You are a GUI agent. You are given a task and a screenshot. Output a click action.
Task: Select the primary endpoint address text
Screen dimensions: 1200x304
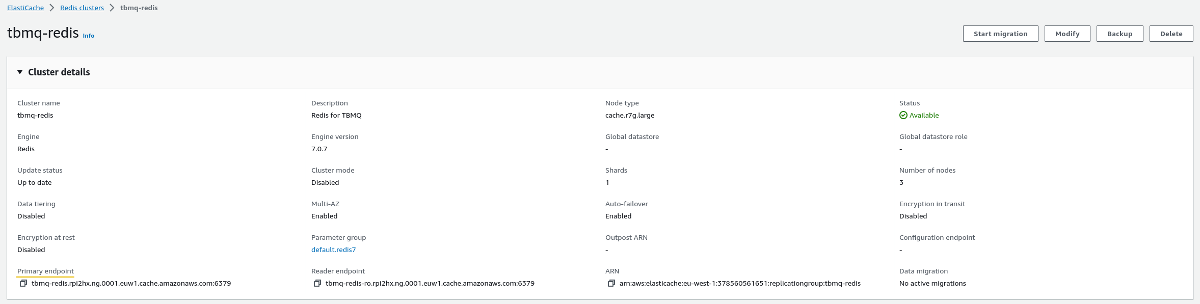click(x=131, y=283)
